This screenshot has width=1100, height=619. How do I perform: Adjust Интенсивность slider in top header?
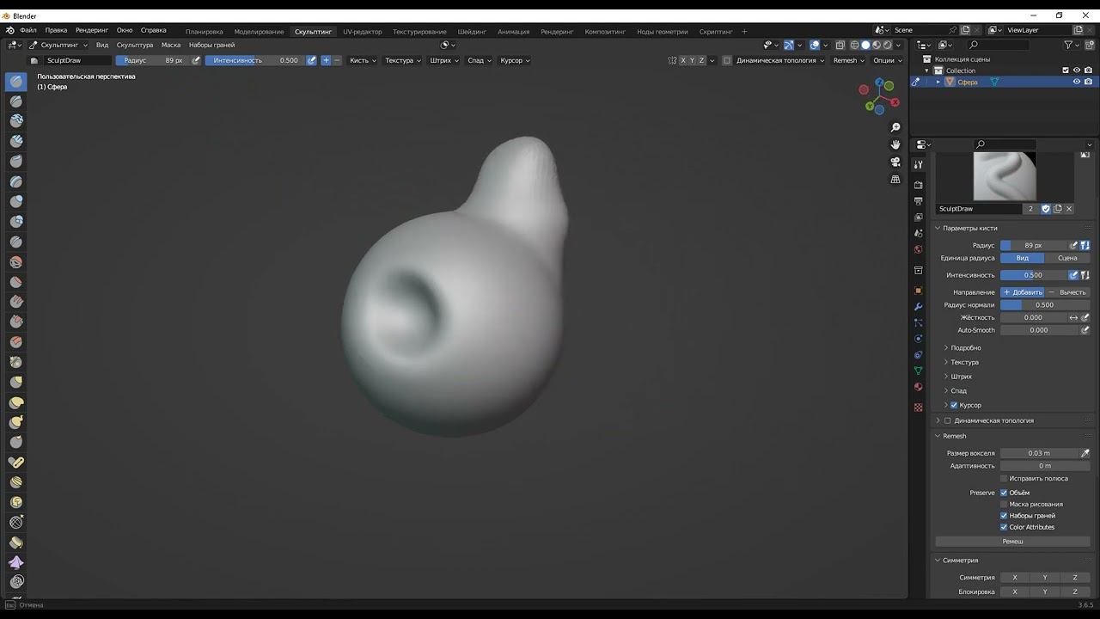(255, 60)
